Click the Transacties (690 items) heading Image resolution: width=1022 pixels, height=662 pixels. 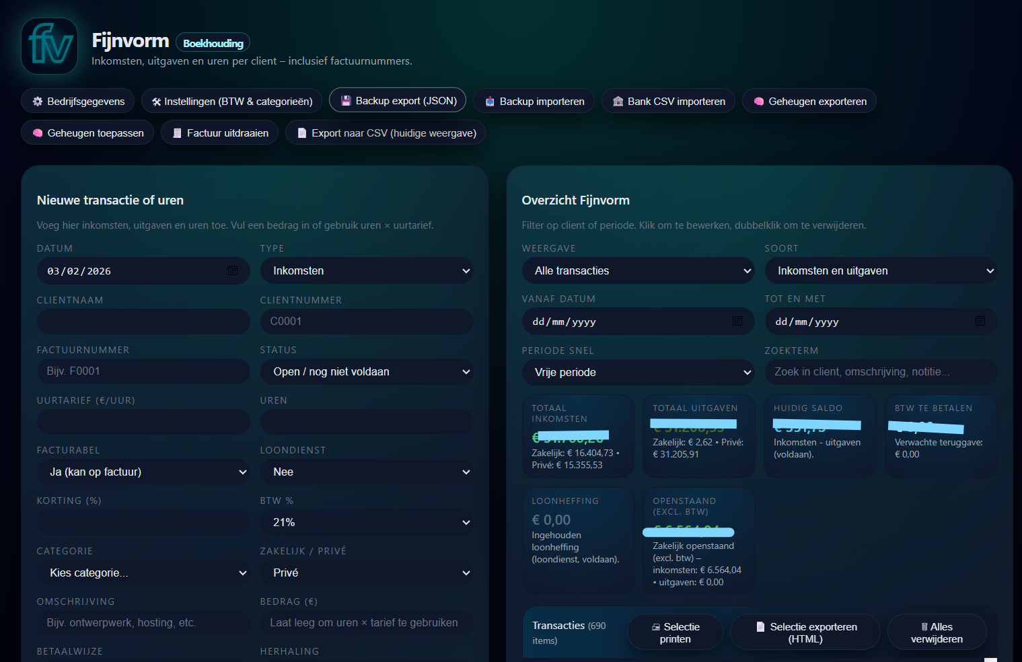[569, 632]
